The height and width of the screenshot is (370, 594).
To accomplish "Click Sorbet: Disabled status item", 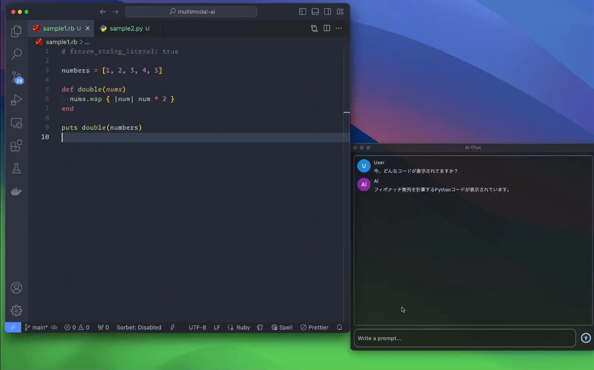I will pyautogui.click(x=139, y=327).
